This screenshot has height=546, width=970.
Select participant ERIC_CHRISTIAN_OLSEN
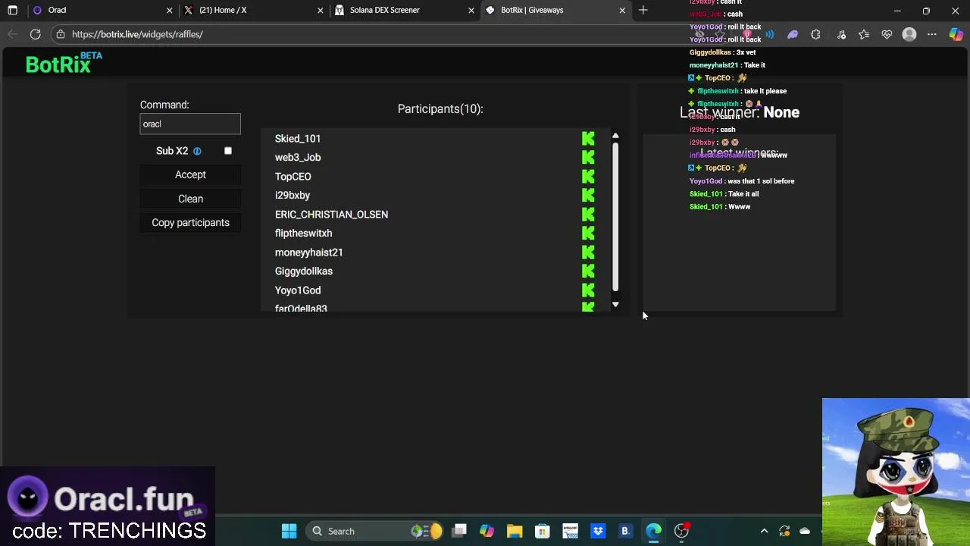(331, 214)
